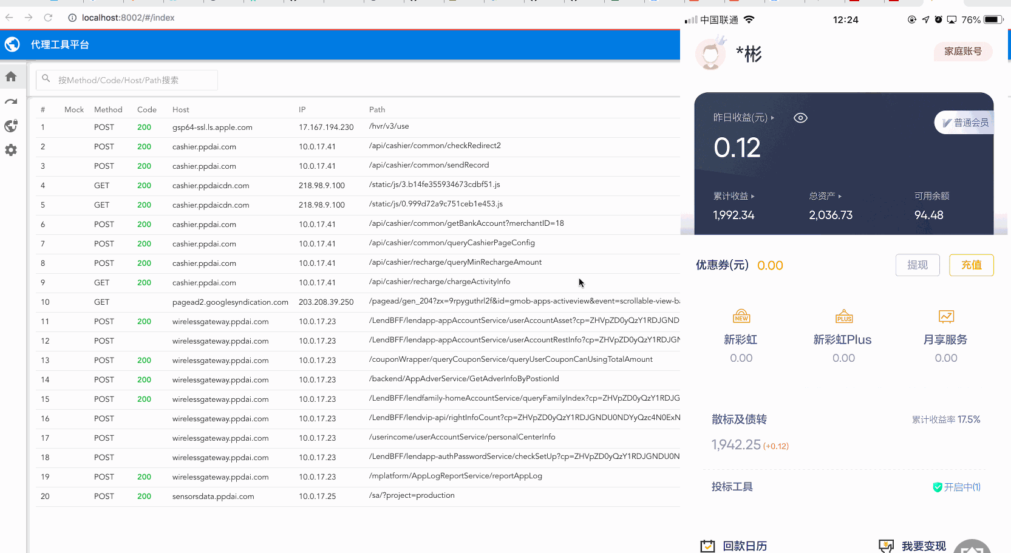Select the personalCenterInfo request path
Viewport: 1011px width, 553px height.
(x=462, y=437)
